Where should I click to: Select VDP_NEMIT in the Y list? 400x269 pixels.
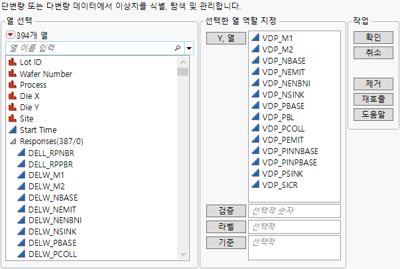pos(283,72)
